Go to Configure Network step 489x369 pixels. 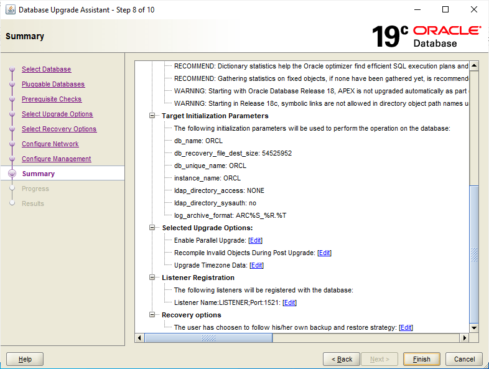50,144
